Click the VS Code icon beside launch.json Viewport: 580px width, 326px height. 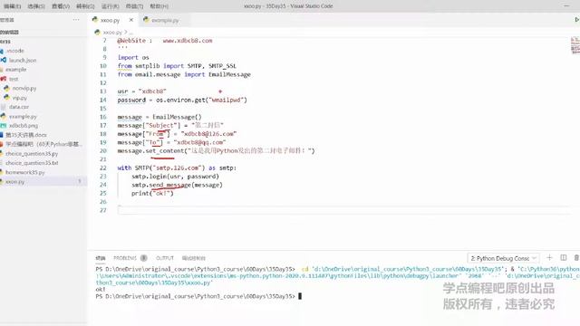tap(3, 60)
